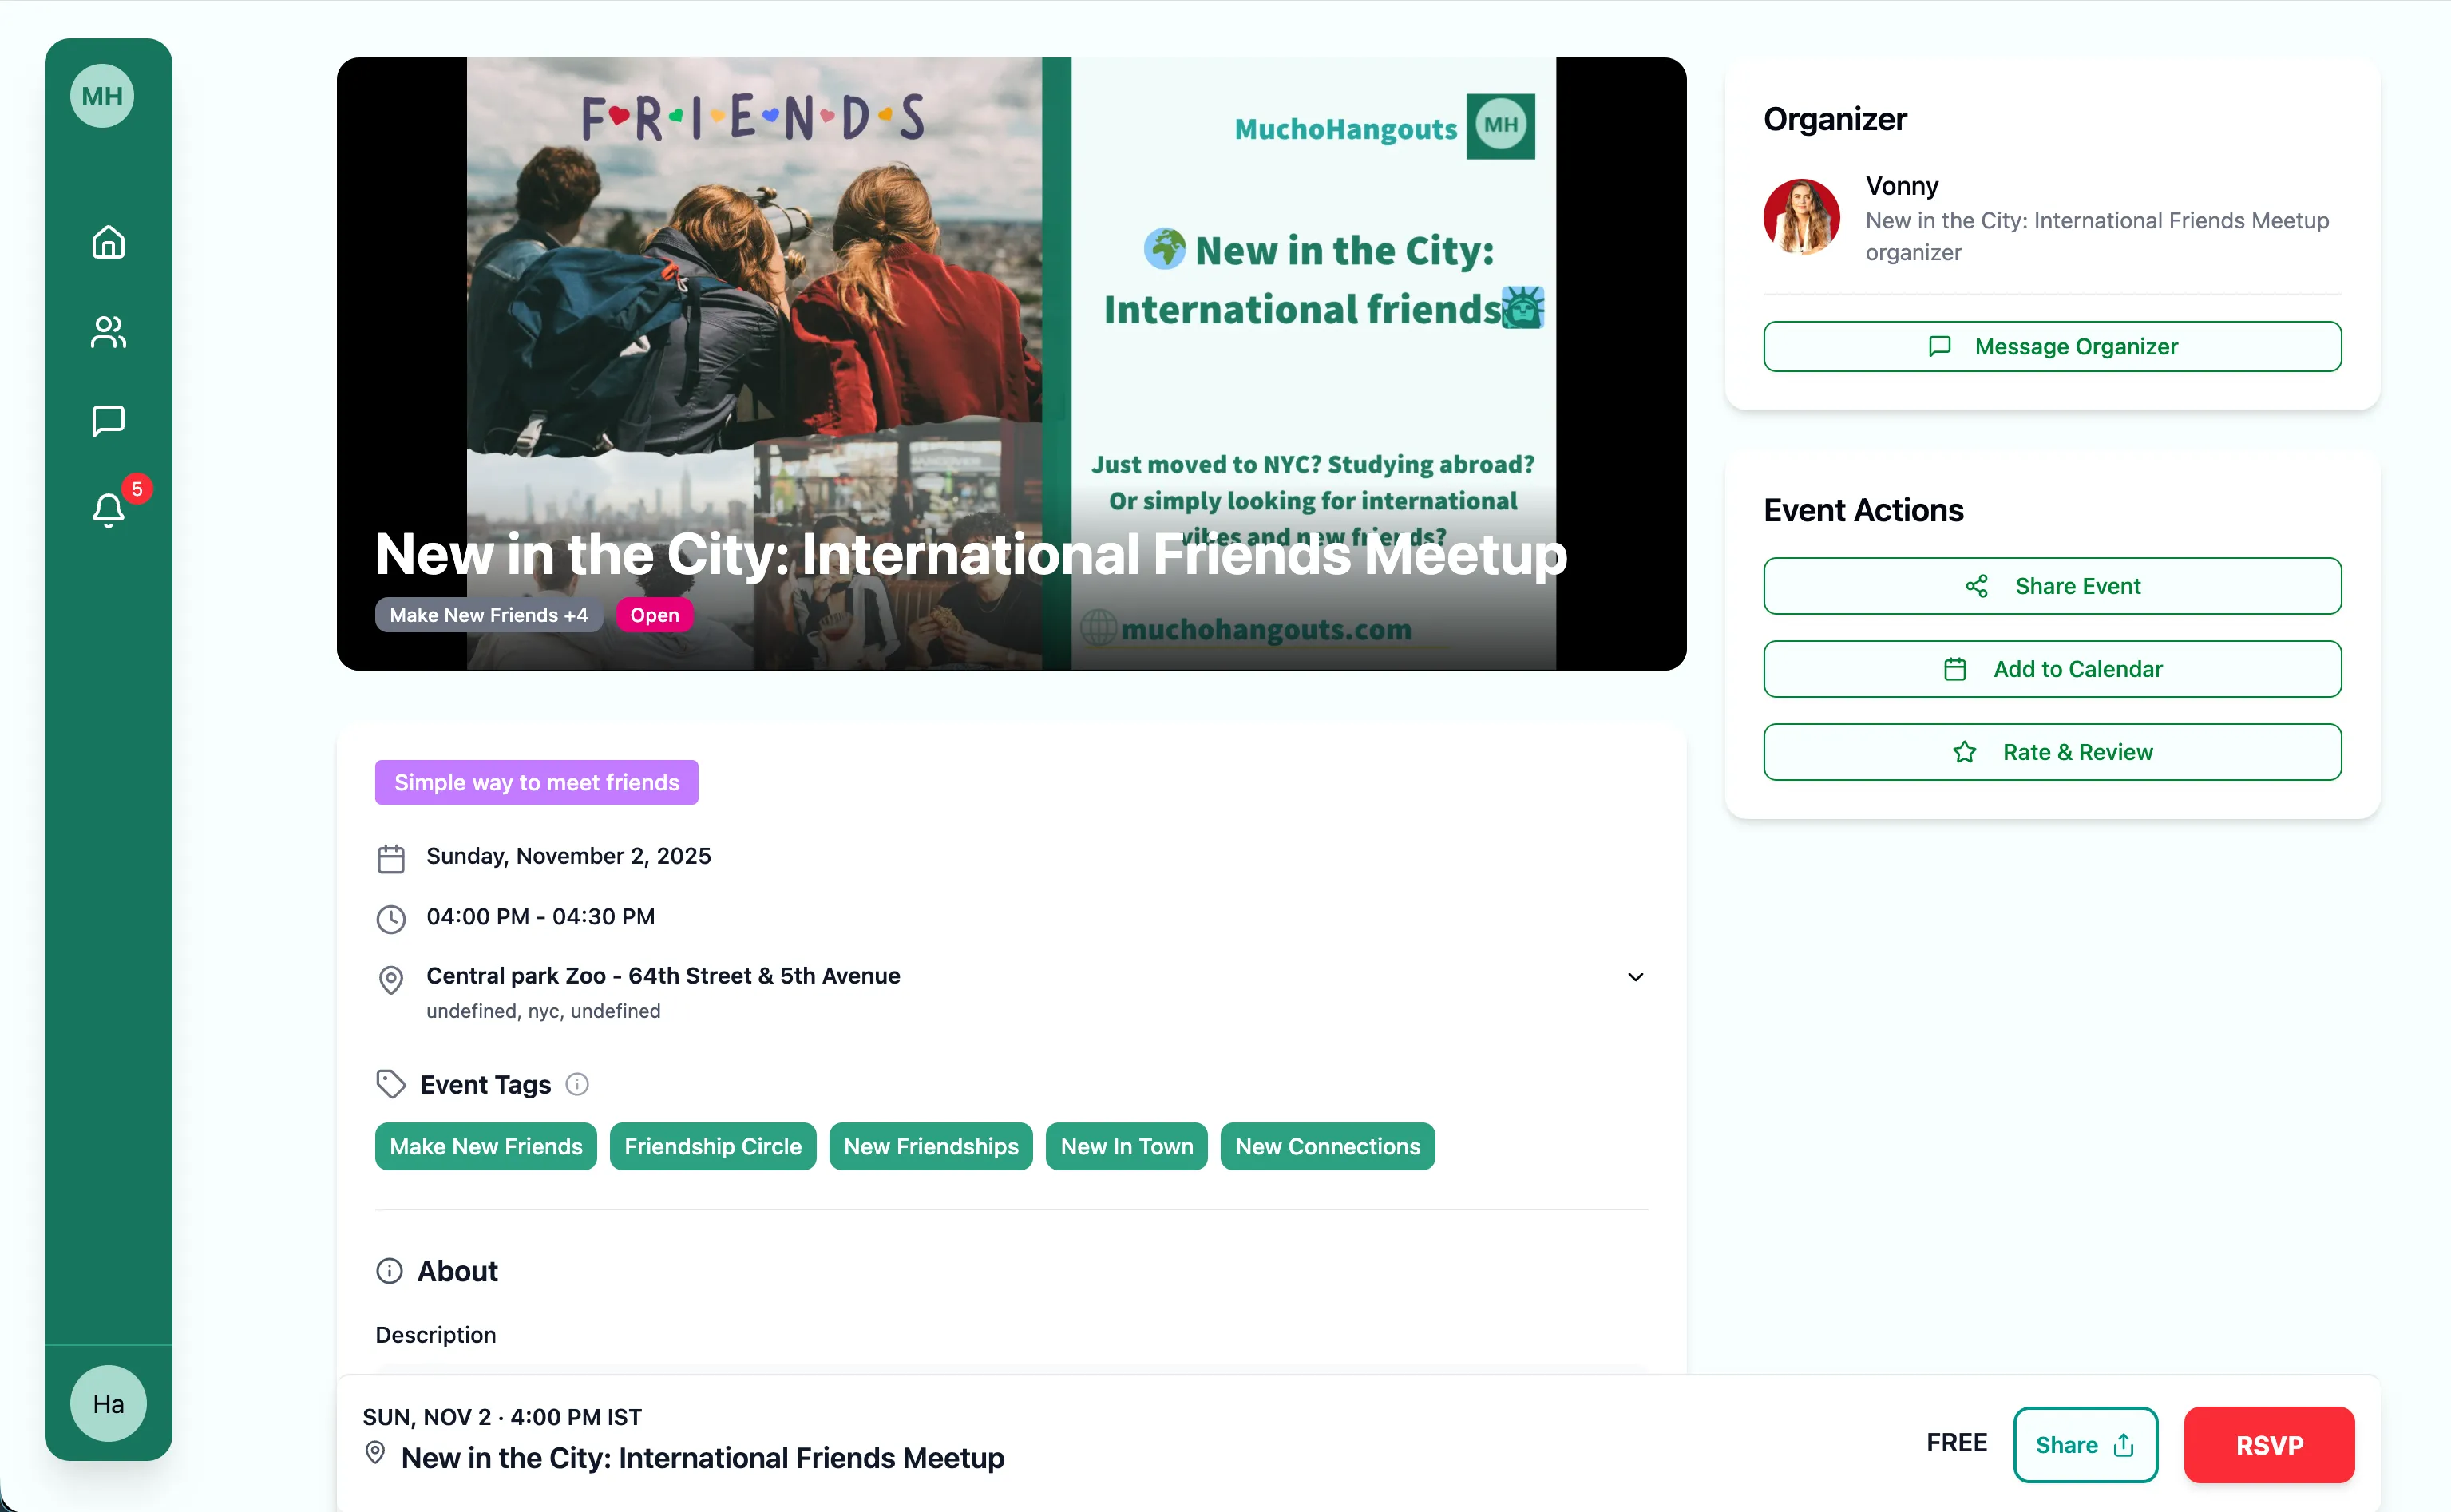The height and width of the screenshot is (1512, 2451).
Task: Open Rate & Review
Action: tap(2052, 751)
